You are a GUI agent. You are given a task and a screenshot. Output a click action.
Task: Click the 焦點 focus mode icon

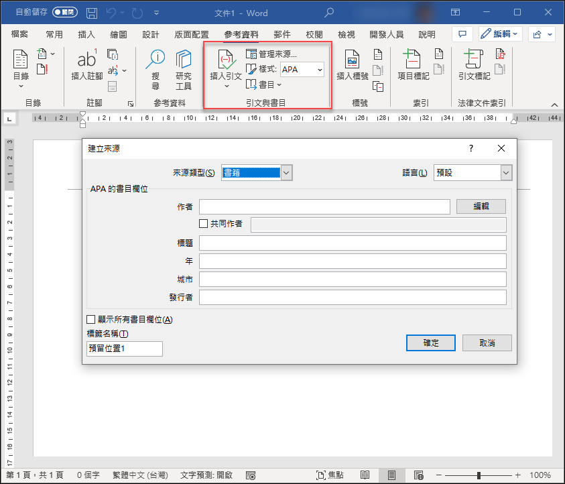pos(329,475)
